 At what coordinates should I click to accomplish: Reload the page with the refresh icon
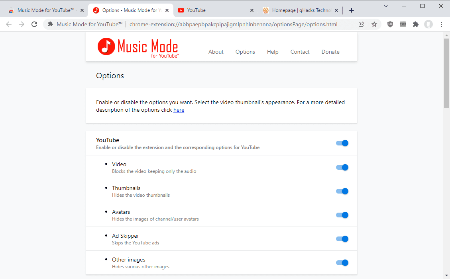click(x=34, y=24)
